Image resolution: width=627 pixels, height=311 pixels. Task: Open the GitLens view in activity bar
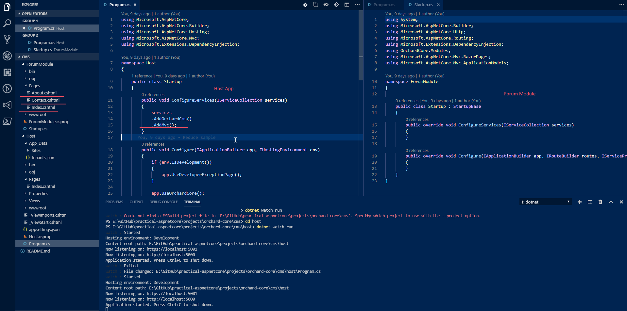7,89
